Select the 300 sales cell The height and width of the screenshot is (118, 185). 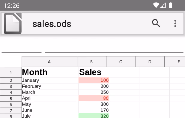point(94,104)
